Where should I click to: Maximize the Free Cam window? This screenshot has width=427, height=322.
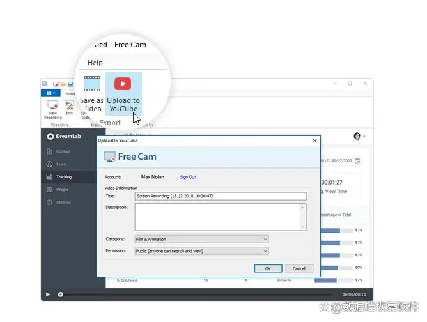[x=350, y=83]
